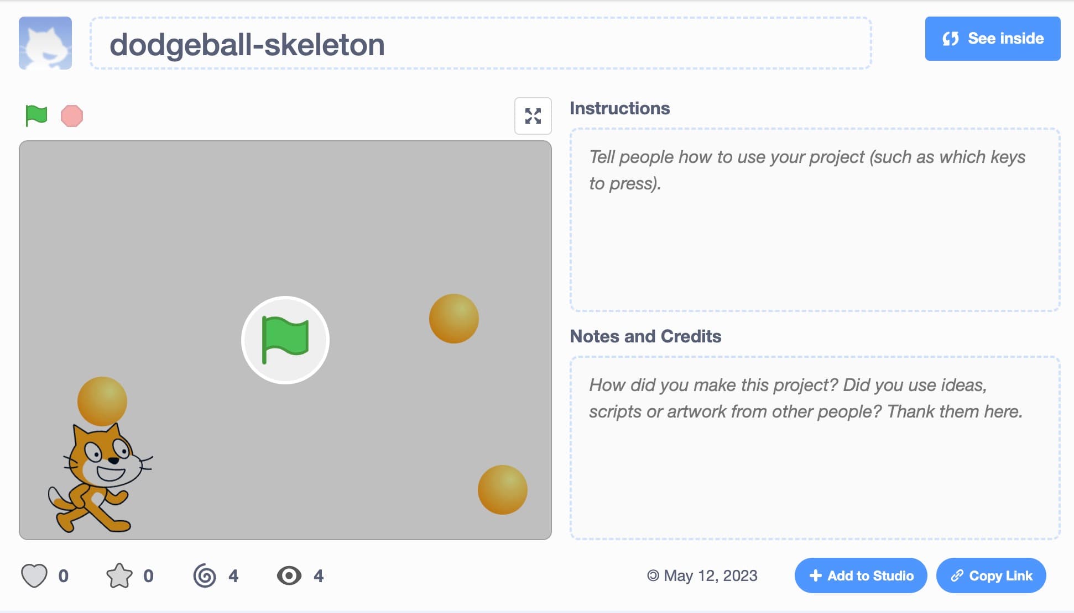View remixes via the spiral icon
This screenshot has height=613, width=1074.
205,575
